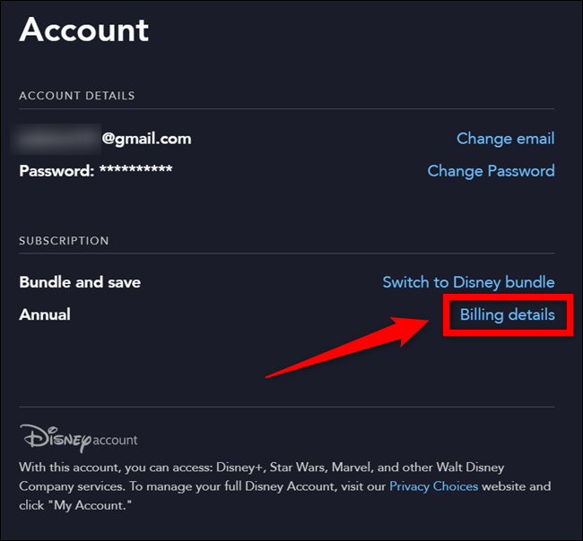Click the blurred email username

click(56, 139)
